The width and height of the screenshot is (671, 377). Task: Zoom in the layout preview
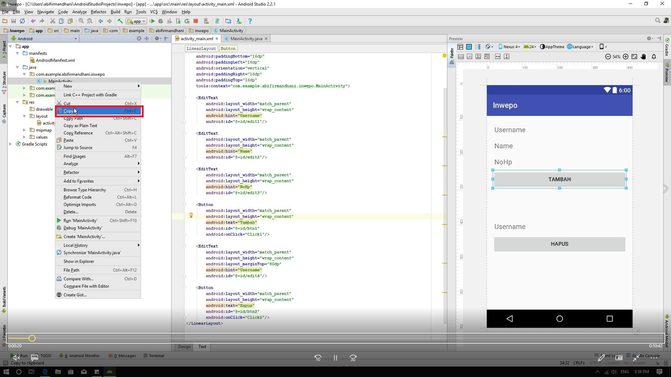tap(626, 57)
